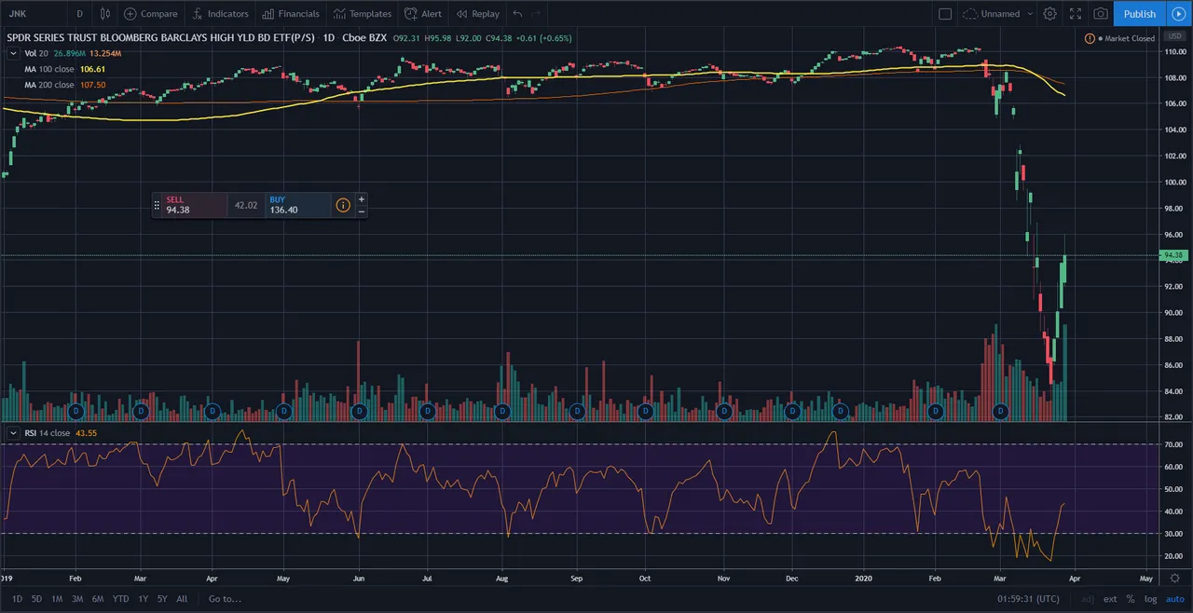Change the D chart interval

pyautogui.click(x=79, y=14)
